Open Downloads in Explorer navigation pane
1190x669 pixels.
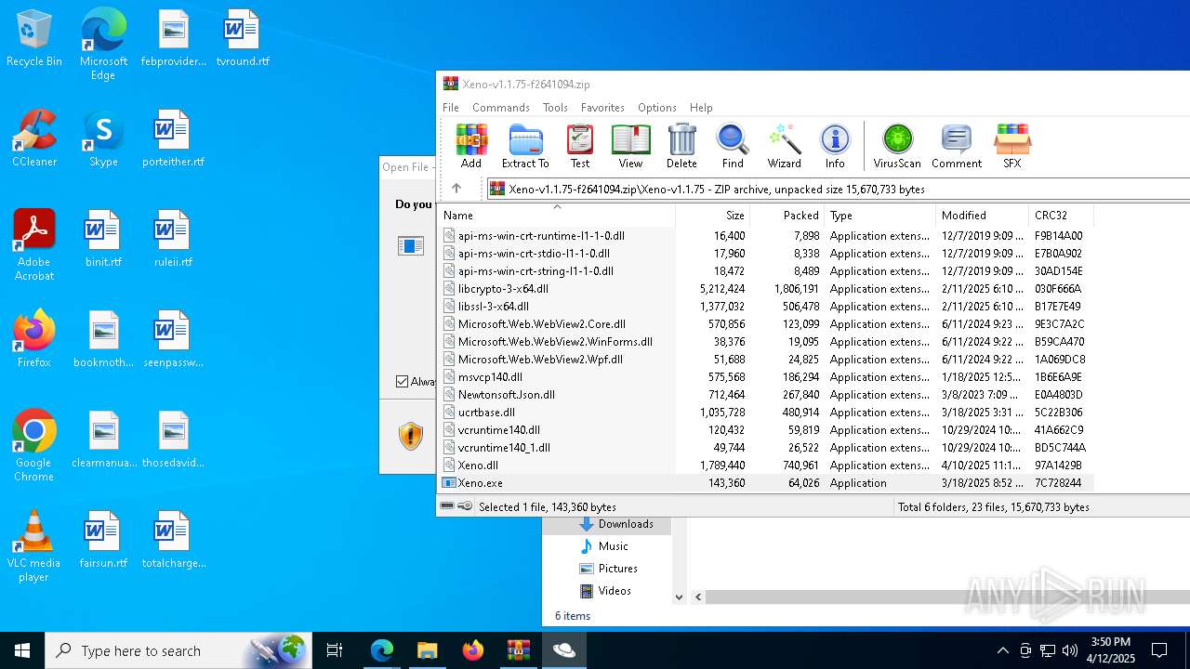click(625, 524)
